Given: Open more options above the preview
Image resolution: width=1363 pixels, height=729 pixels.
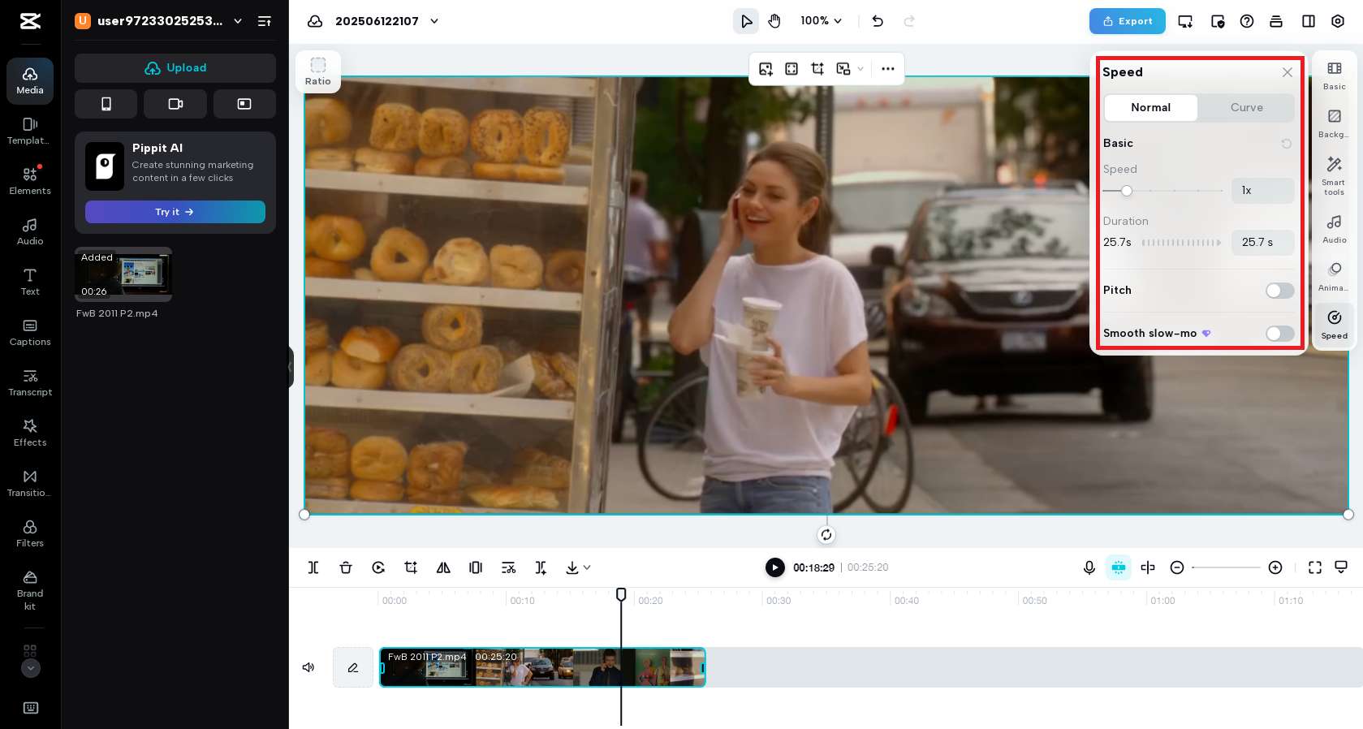Looking at the screenshot, I should 888,69.
